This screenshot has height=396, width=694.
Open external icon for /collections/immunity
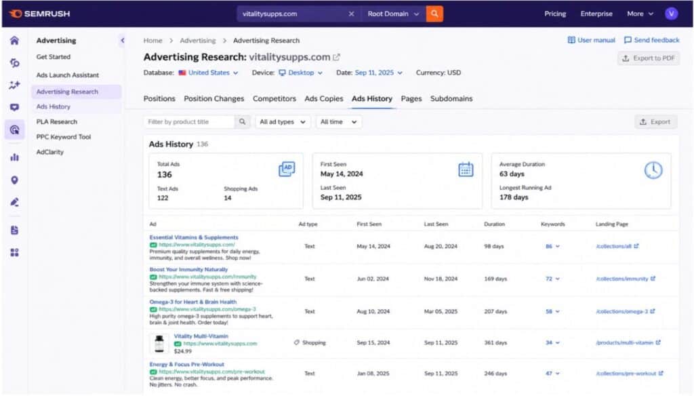pyautogui.click(x=653, y=279)
